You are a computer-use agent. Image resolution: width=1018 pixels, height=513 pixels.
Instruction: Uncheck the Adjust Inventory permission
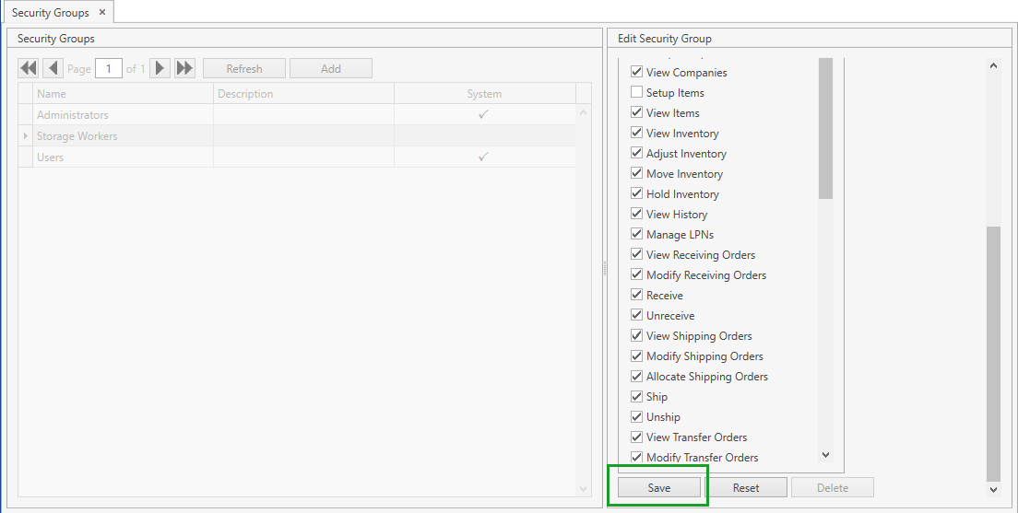636,154
